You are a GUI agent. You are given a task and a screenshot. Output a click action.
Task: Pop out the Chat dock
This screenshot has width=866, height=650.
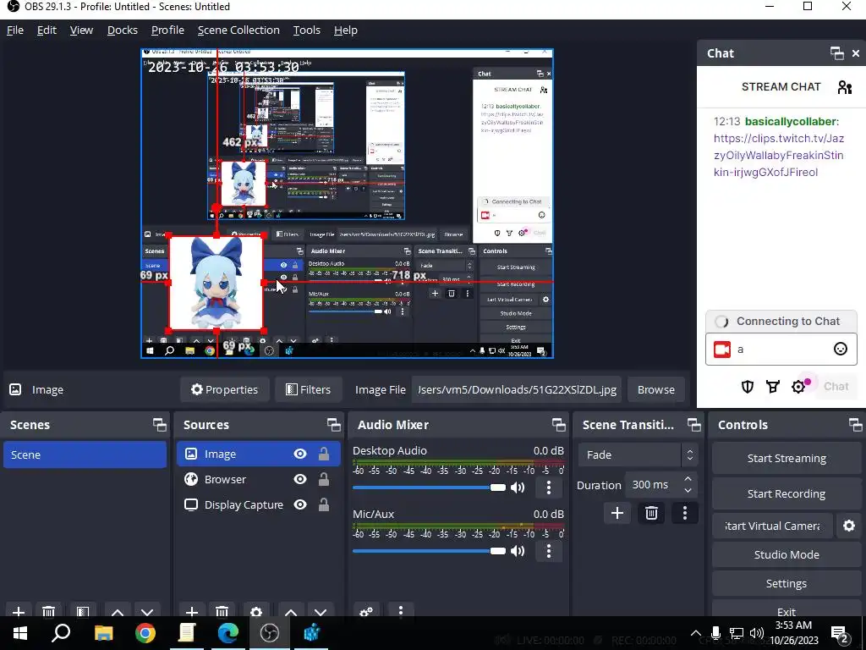[836, 53]
